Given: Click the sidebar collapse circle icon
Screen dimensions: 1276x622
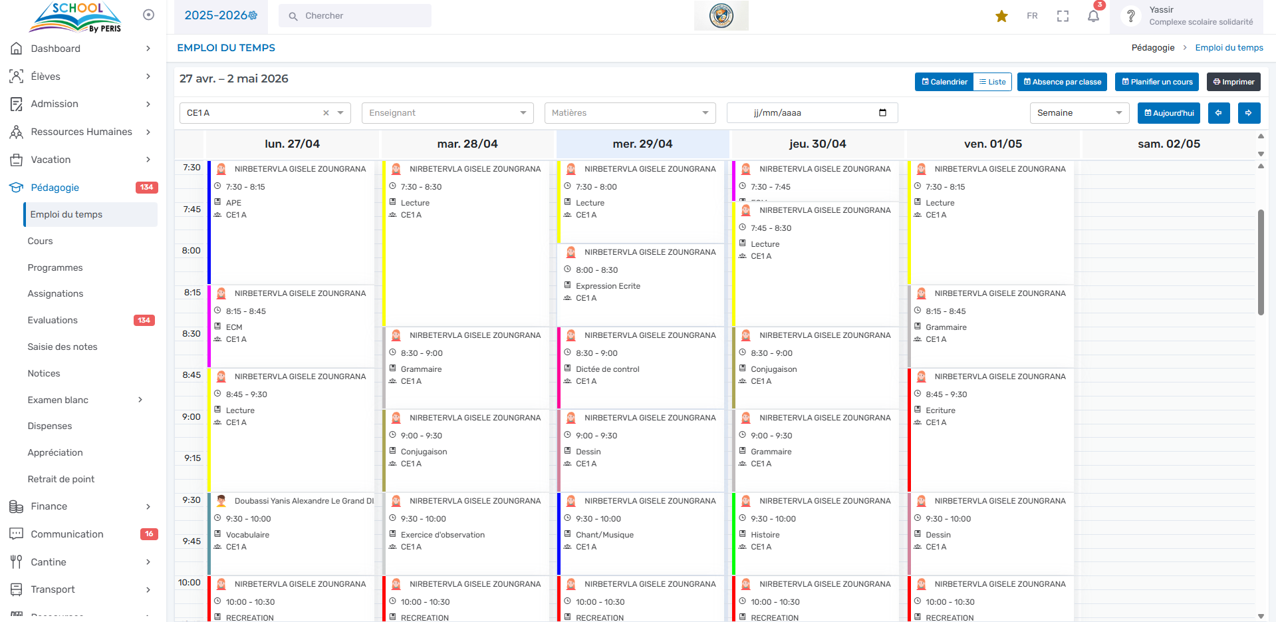Looking at the screenshot, I should tap(149, 15).
